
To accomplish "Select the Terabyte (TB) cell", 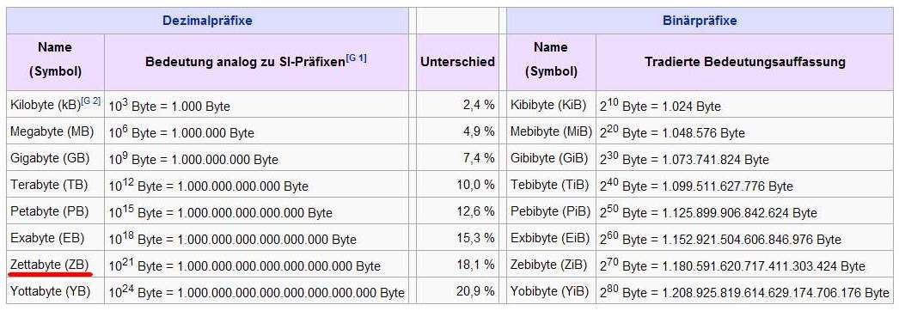I will click(56, 185).
